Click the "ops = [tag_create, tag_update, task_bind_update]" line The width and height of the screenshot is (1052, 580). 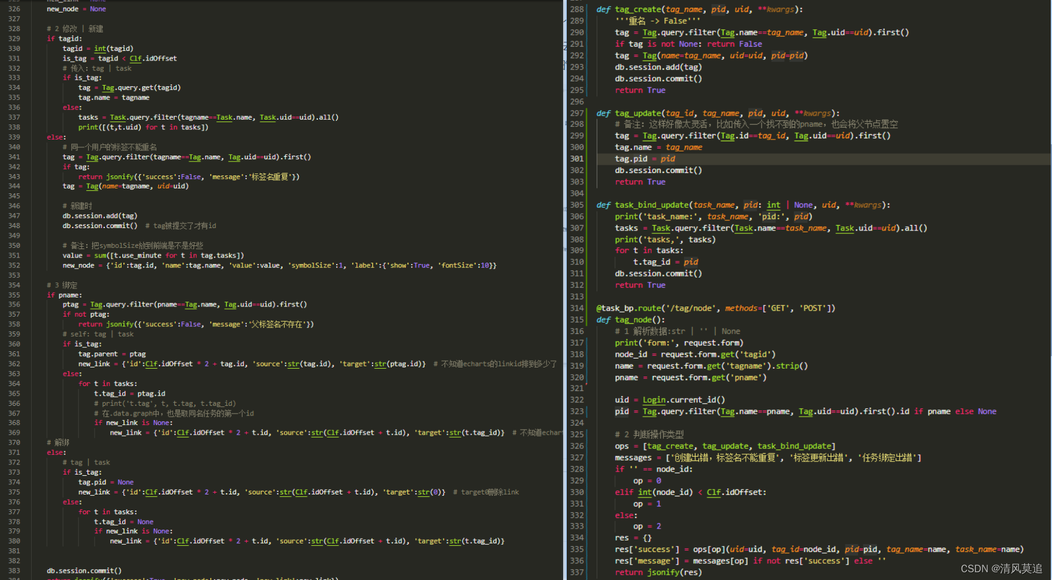tap(725, 446)
